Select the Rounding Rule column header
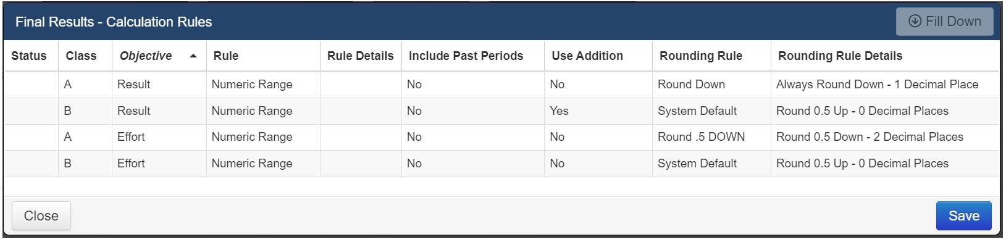Screen dimensions: 1006x239 (701, 56)
